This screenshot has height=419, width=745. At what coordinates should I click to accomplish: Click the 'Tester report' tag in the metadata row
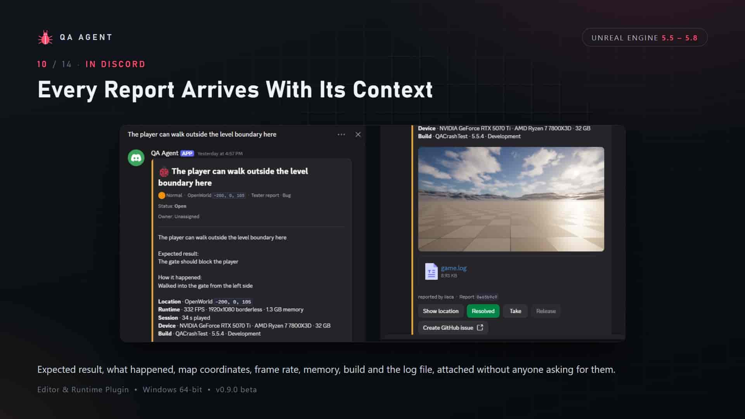(265, 196)
